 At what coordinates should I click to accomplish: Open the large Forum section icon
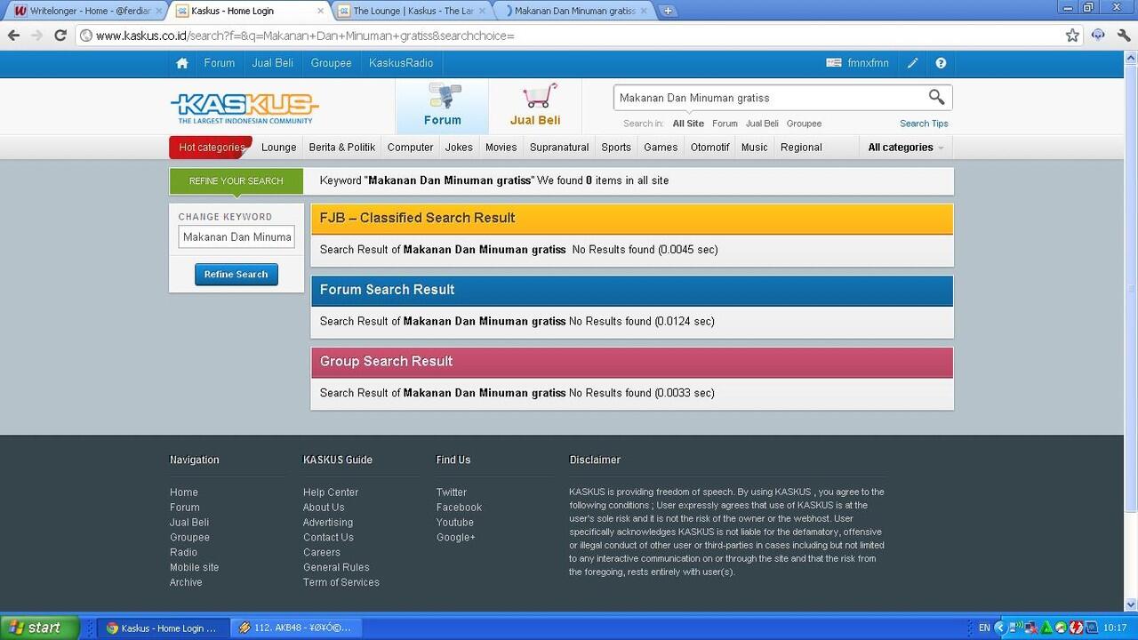pos(442,106)
